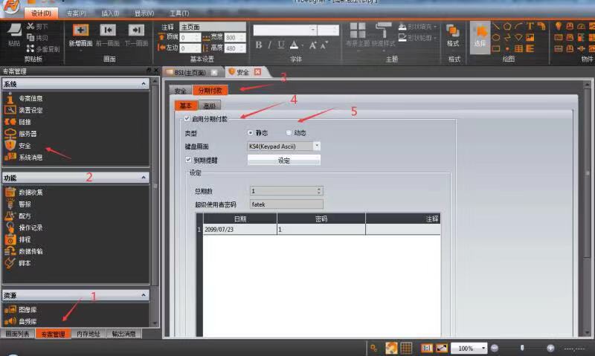The image size is (595, 356).
Task: Select the text T drawing tool
Action: (530, 26)
